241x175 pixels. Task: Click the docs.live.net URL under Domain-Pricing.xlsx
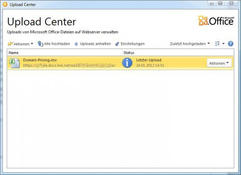(x=69, y=65)
